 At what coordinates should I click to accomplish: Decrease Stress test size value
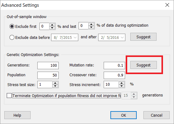point(55,86)
